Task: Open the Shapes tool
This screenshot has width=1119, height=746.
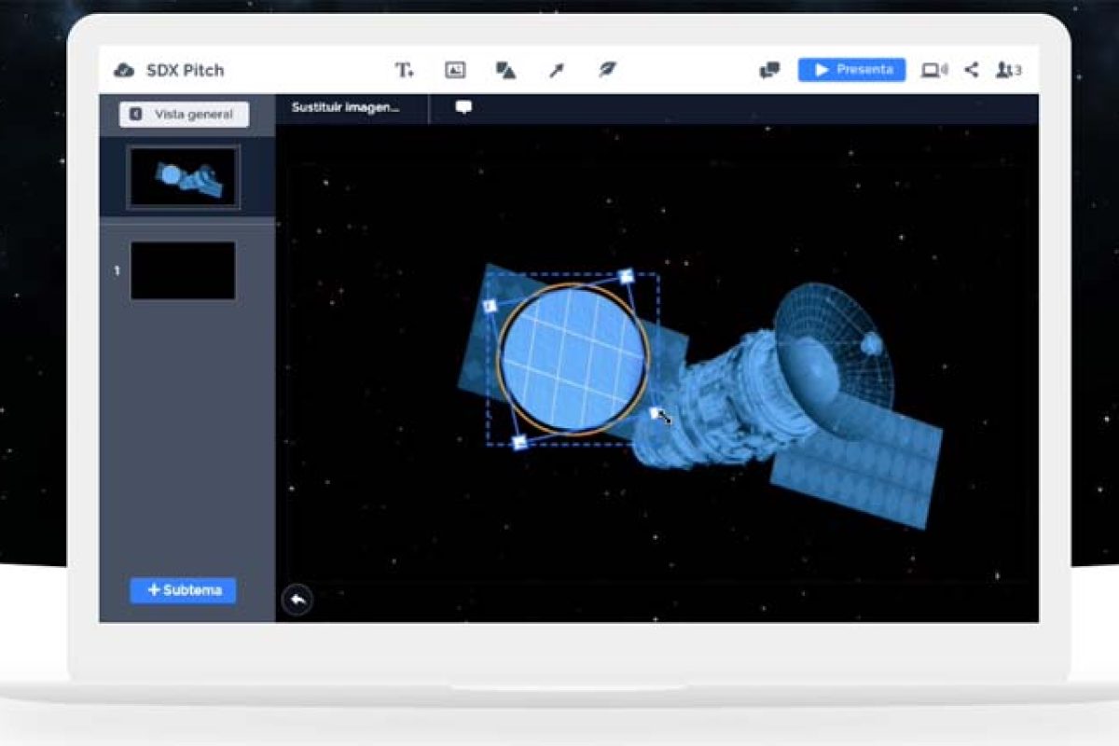Action: (x=505, y=70)
